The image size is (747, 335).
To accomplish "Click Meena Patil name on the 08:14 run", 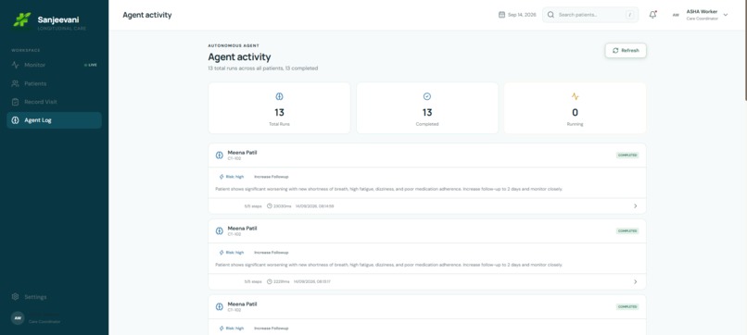I will click(242, 153).
